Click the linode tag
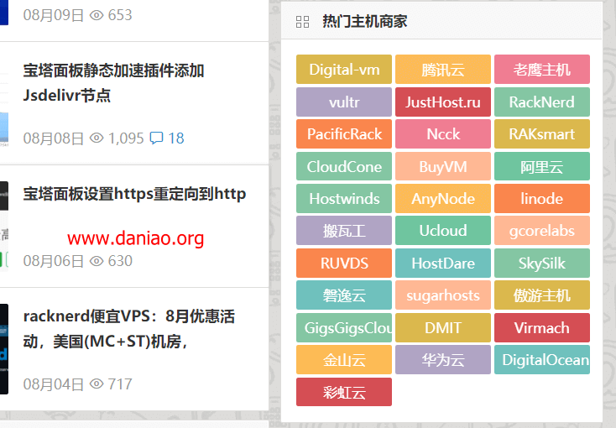The width and height of the screenshot is (616, 428). coord(542,199)
